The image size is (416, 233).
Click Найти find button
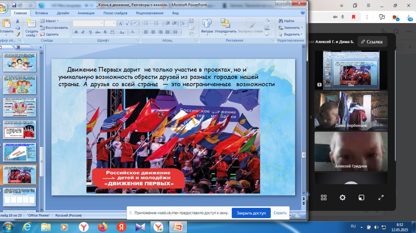point(286,21)
